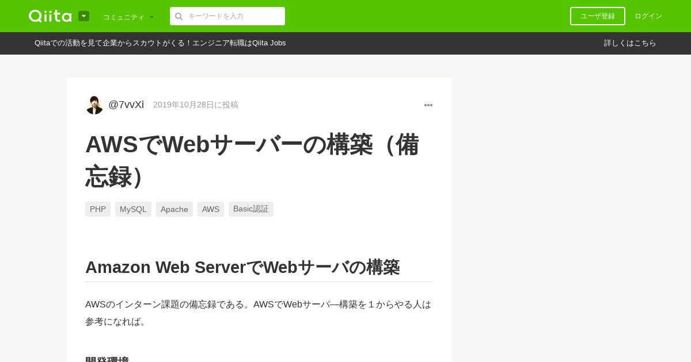Open the dropdown arrow beside Qiita logo
Viewport: 691px width, 362px height.
click(83, 16)
